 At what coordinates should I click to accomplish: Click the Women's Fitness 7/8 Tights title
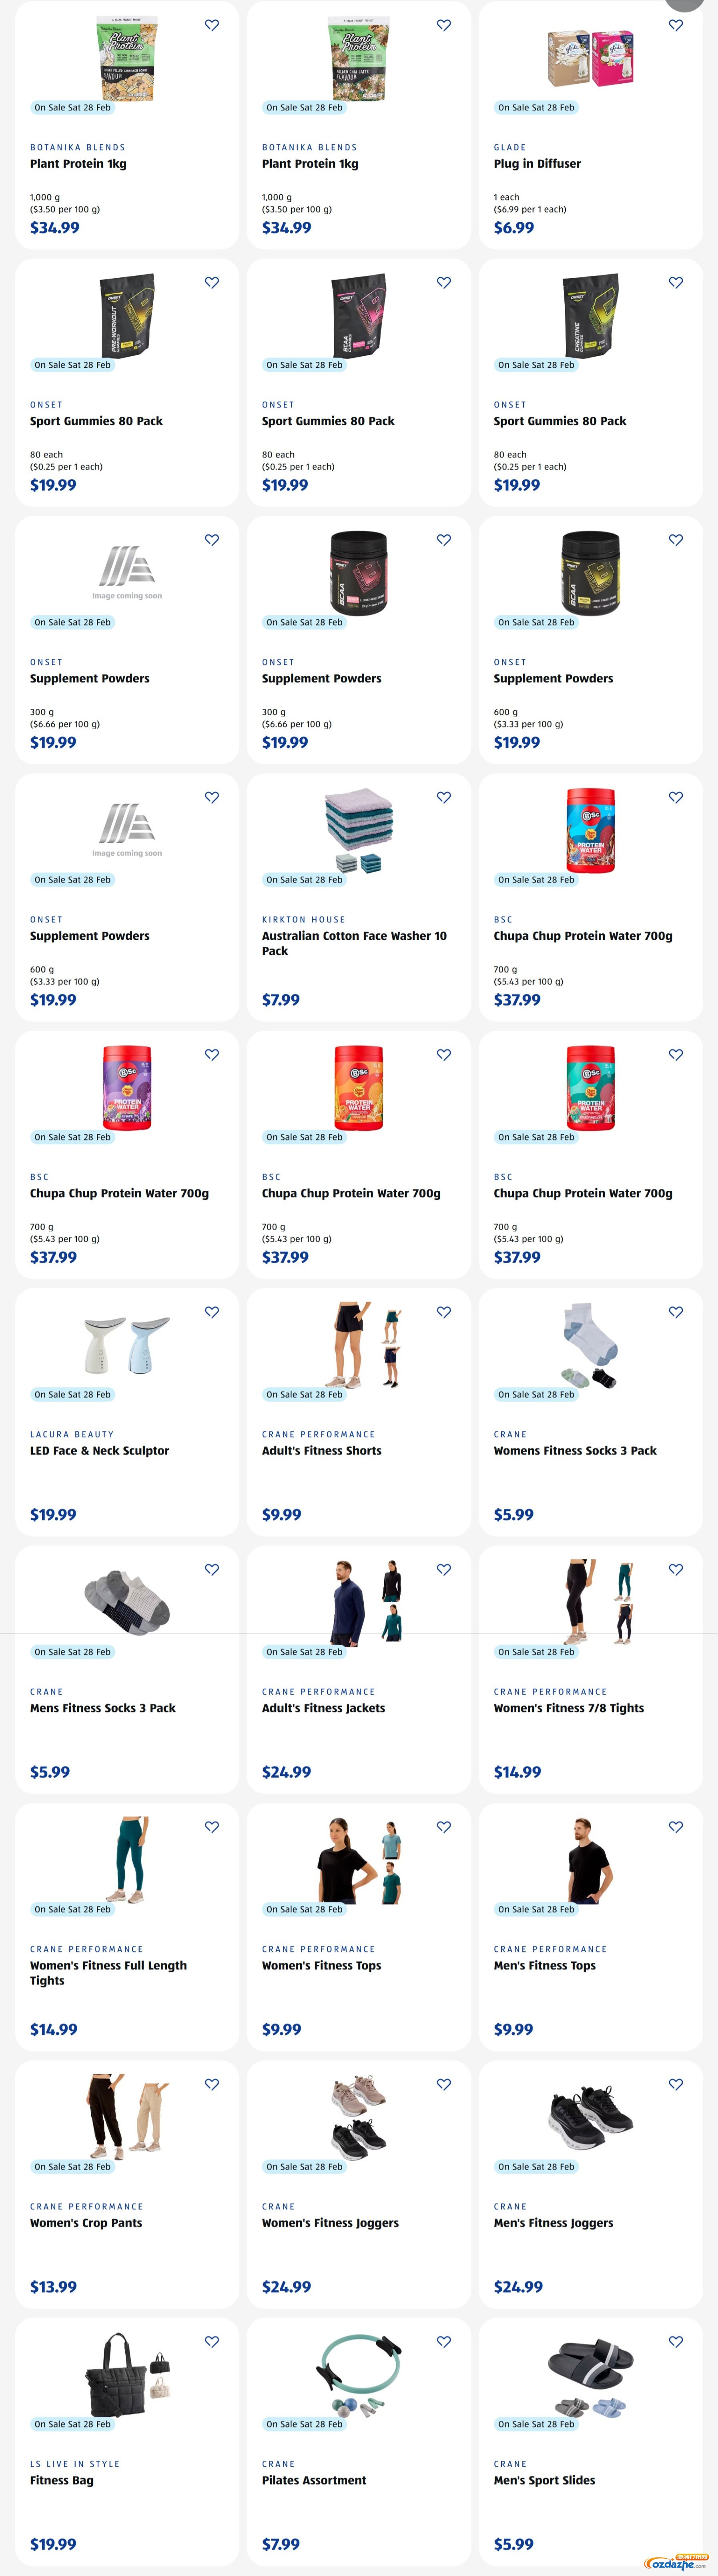[569, 1708]
